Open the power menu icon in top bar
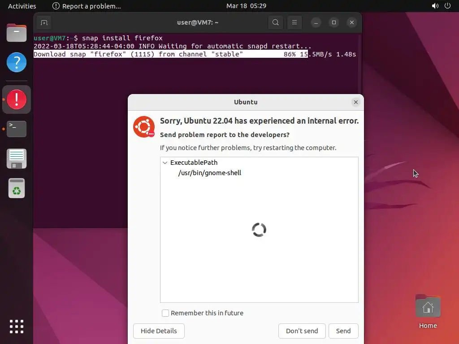459x344 pixels. (448, 6)
